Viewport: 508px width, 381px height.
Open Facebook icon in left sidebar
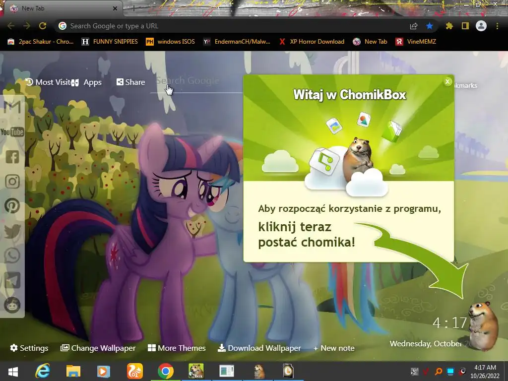pyautogui.click(x=12, y=157)
